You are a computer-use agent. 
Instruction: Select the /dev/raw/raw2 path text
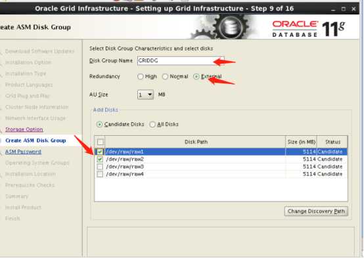(125, 160)
